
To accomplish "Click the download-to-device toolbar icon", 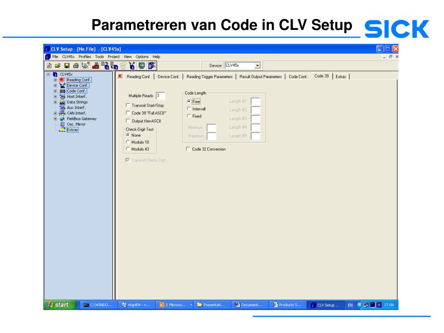I will pos(105,66).
